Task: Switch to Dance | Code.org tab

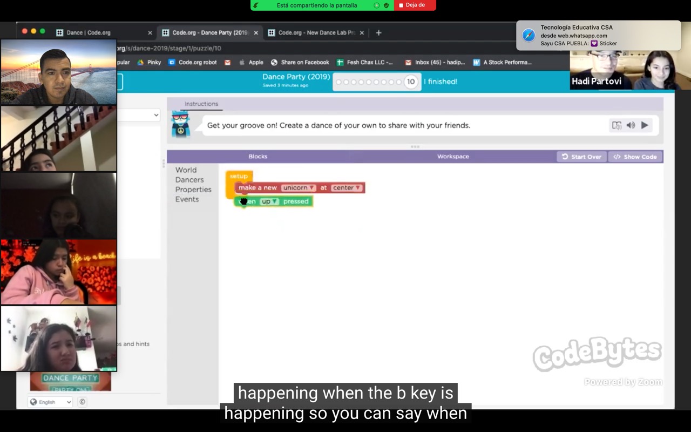Action: coord(88,33)
